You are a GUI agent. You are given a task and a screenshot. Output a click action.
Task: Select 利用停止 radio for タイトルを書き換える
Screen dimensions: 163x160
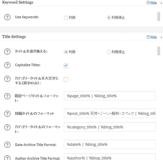click(x=109, y=52)
